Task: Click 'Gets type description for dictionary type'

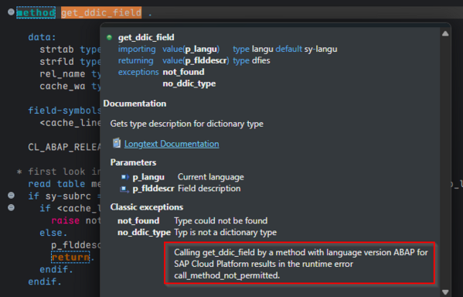Action: click(186, 124)
